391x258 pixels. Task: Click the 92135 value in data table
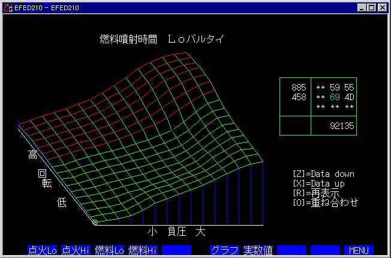pos(342,126)
